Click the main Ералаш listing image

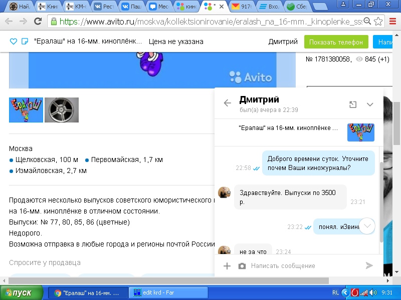point(152,70)
